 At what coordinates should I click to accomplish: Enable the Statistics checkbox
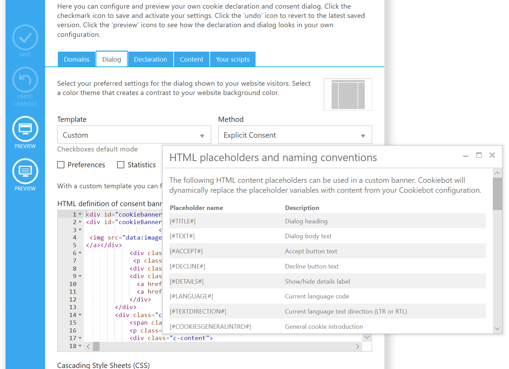[x=121, y=165]
